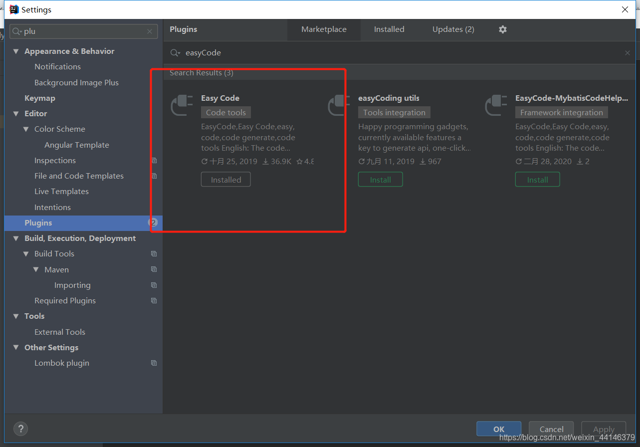Click the easyCoding utils plugin icon
This screenshot has width=640, height=447.
click(x=339, y=105)
